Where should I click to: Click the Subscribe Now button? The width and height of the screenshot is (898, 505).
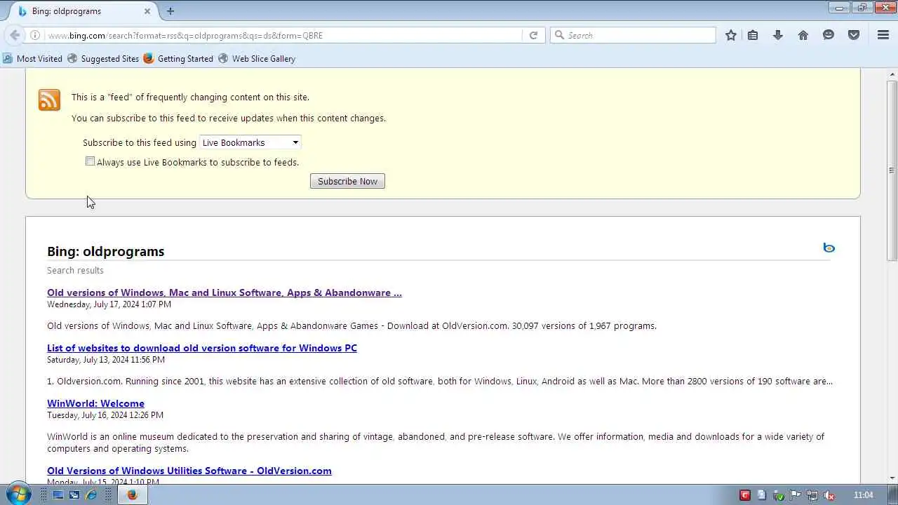coord(347,181)
